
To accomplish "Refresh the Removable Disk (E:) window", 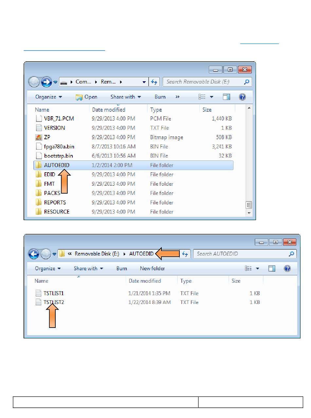I will coord(154,82).
